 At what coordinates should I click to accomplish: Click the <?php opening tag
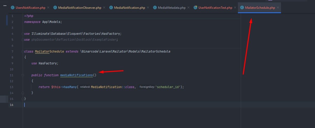point(29,16)
